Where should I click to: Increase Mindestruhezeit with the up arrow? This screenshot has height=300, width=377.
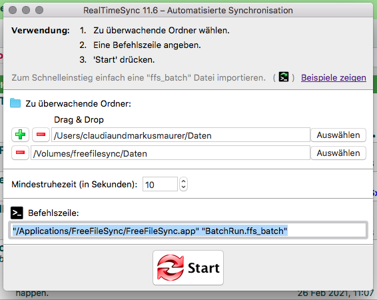(183, 181)
